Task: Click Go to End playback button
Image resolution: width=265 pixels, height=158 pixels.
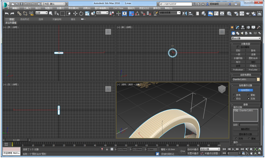Action: tap(242, 149)
